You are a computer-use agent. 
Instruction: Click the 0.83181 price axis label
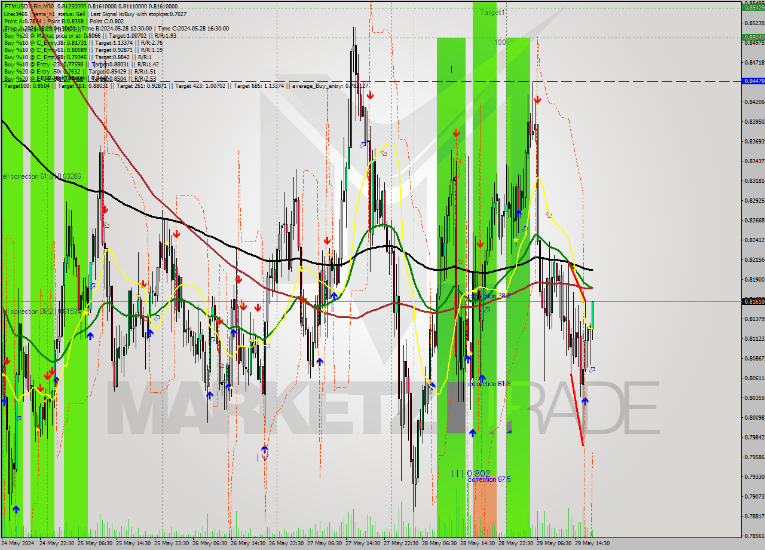pyautogui.click(x=755, y=181)
